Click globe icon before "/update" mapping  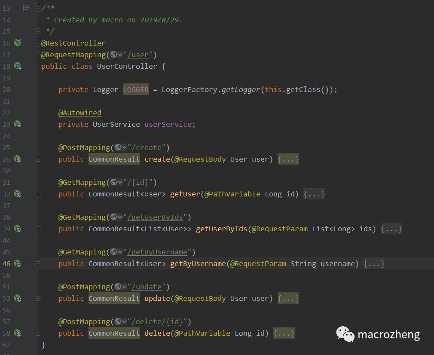tap(118, 287)
